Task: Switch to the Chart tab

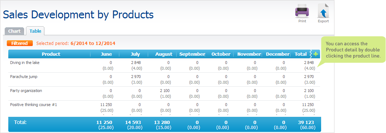Action: pos(14,31)
